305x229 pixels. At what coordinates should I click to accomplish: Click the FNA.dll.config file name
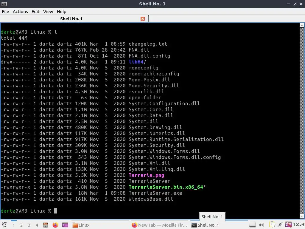point(150,56)
